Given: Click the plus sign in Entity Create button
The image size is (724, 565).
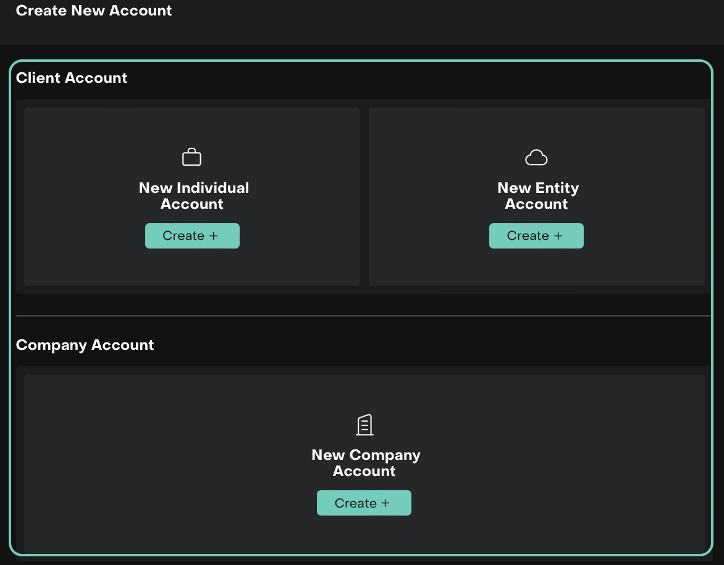Looking at the screenshot, I should (558, 236).
